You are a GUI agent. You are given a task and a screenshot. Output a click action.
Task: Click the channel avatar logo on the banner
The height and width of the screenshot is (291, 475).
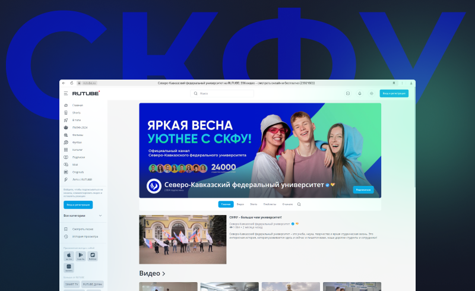tap(154, 186)
